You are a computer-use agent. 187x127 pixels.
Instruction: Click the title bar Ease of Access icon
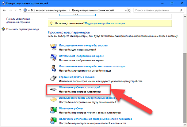tap(4, 3)
